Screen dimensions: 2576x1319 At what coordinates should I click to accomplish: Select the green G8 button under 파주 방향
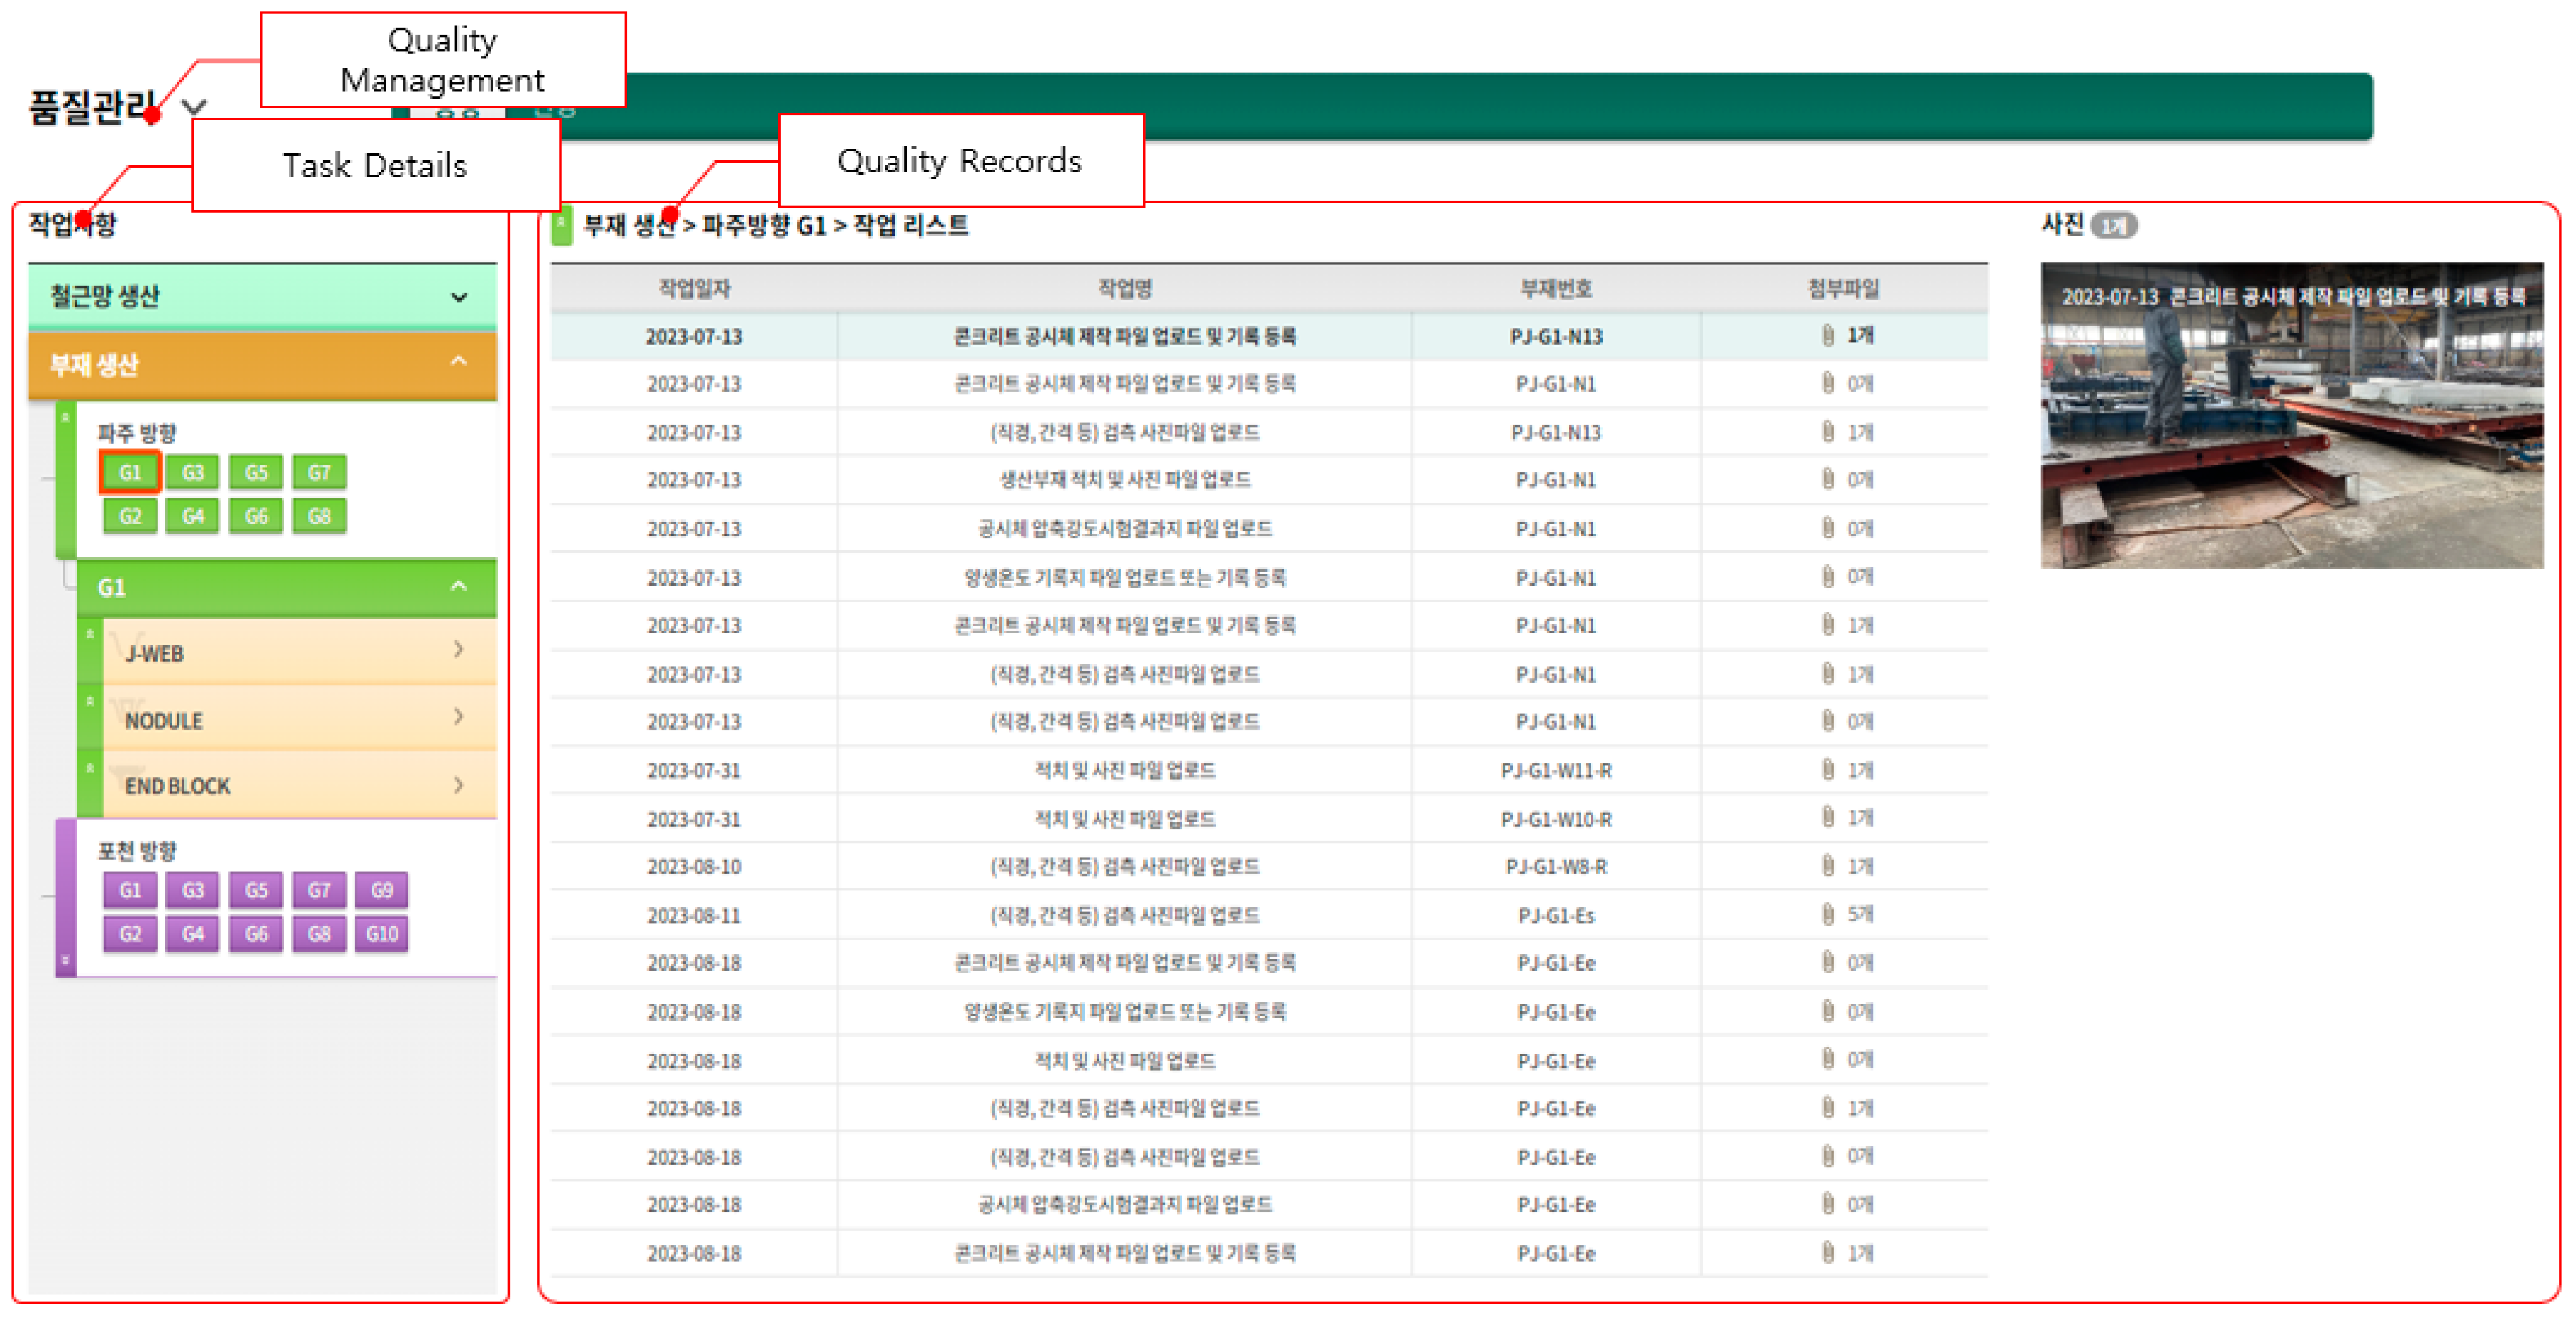click(x=319, y=516)
